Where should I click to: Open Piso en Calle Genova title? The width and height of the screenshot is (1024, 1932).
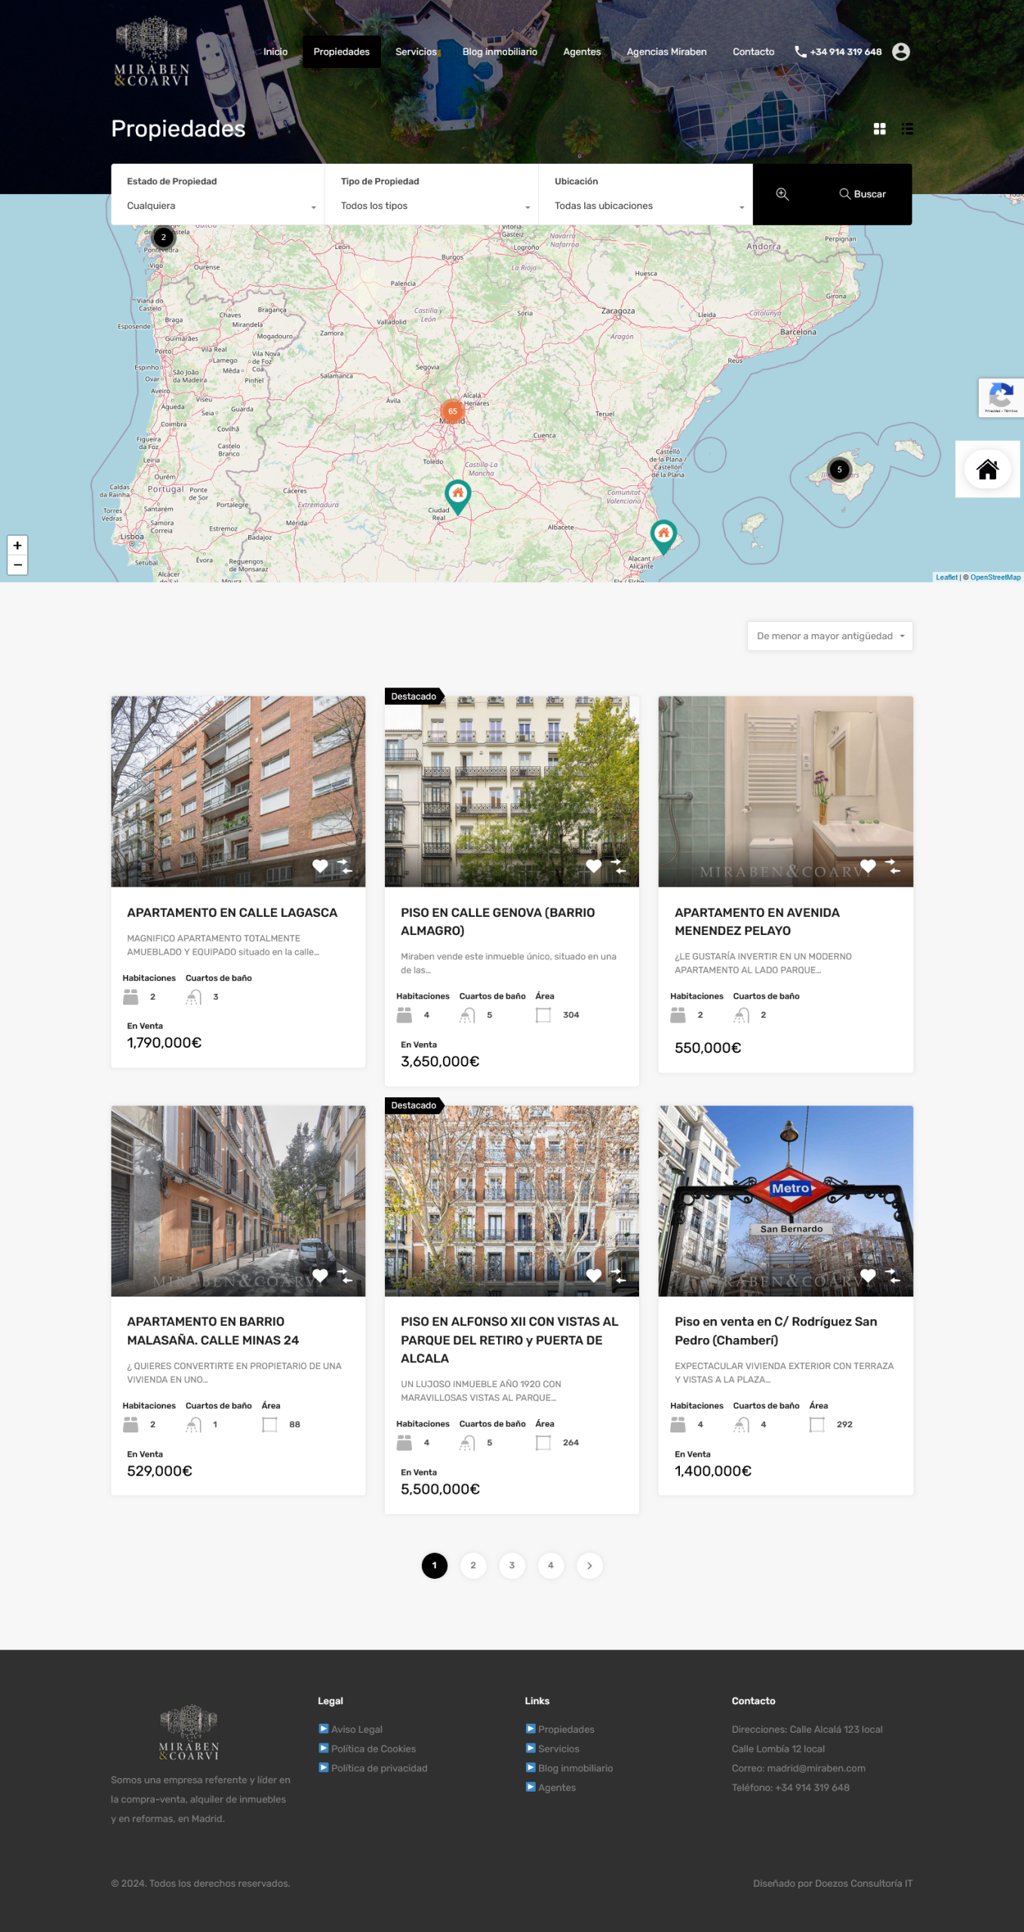click(x=497, y=921)
